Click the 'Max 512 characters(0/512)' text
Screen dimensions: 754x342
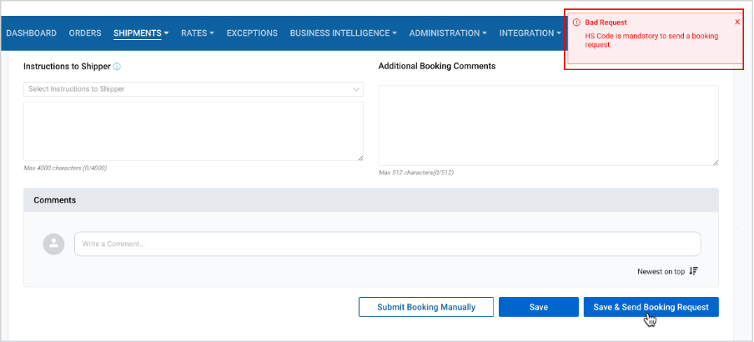[416, 172]
